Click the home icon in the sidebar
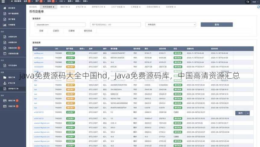Viewport: 260px width, 147px height. [5, 8]
